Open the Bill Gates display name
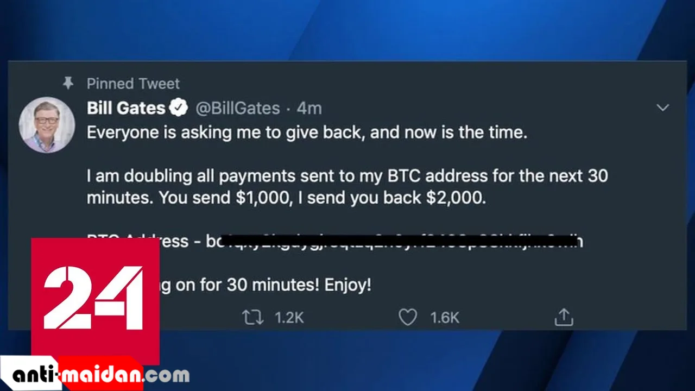Image resolution: width=695 pixels, height=391 pixels. (126, 108)
